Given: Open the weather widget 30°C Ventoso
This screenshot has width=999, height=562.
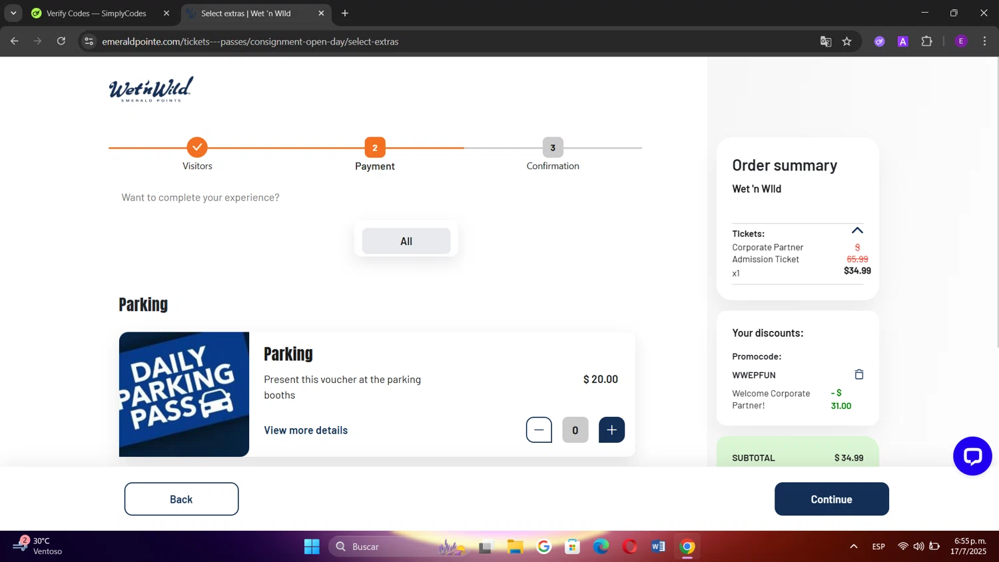Looking at the screenshot, I should tap(39, 546).
